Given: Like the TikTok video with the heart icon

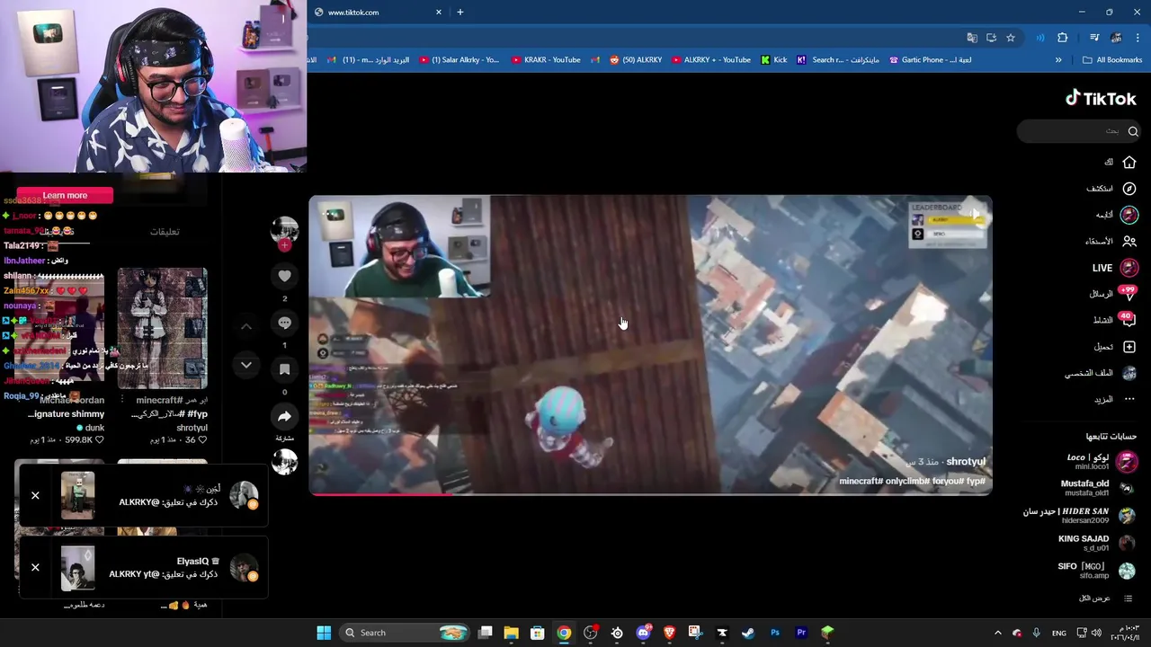Looking at the screenshot, I should (284, 276).
